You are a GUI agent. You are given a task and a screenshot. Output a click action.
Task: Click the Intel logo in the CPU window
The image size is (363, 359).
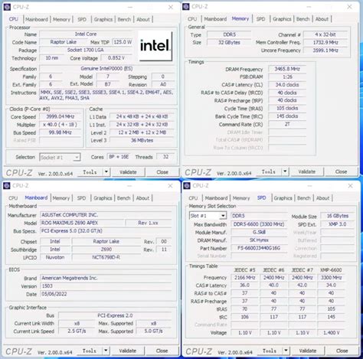[x=155, y=46]
